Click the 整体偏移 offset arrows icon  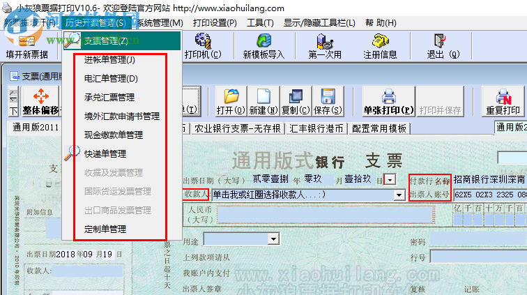(x=40, y=96)
